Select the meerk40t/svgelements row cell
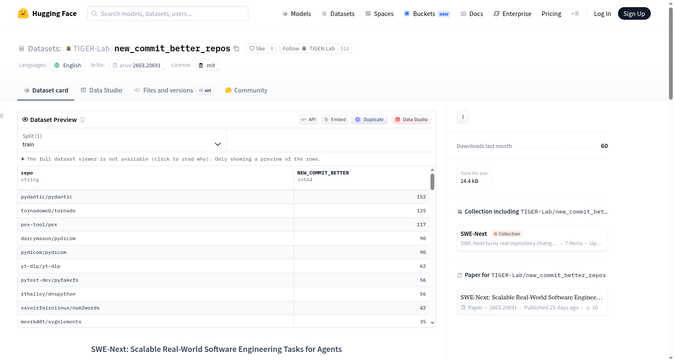Viewport: 674px width, 362px height. click(156, 322)
